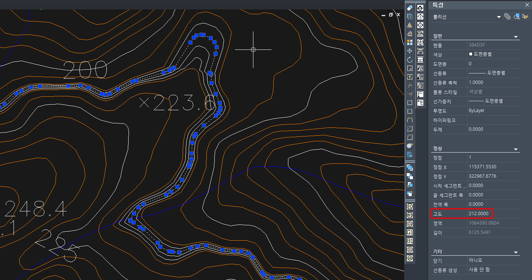This screenshot has width=532, height=280.
Task: Click Bring Above Objects icon
Action: 410,185
